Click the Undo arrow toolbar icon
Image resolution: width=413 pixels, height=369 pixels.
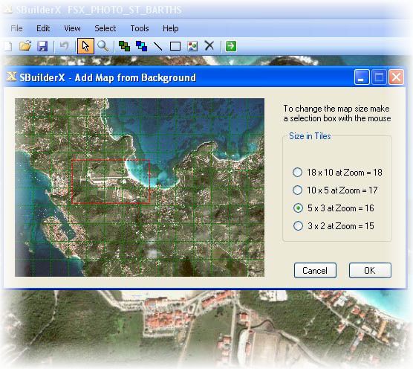64,46
